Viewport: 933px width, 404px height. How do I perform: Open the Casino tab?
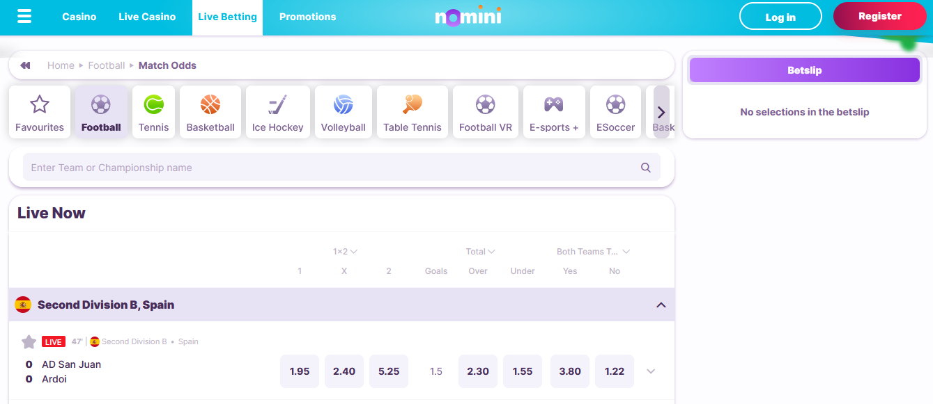[79, 17]
